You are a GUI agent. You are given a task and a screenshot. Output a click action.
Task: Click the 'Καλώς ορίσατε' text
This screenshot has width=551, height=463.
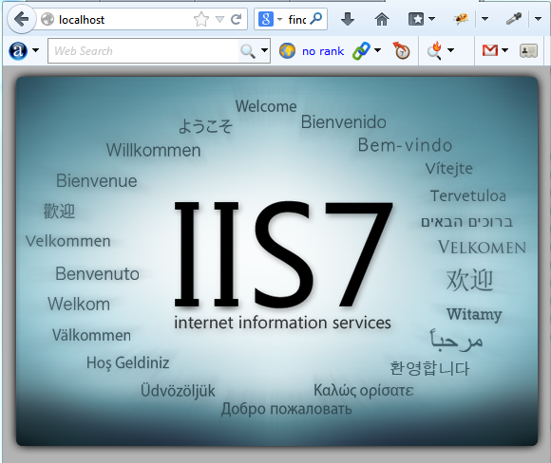363,390
